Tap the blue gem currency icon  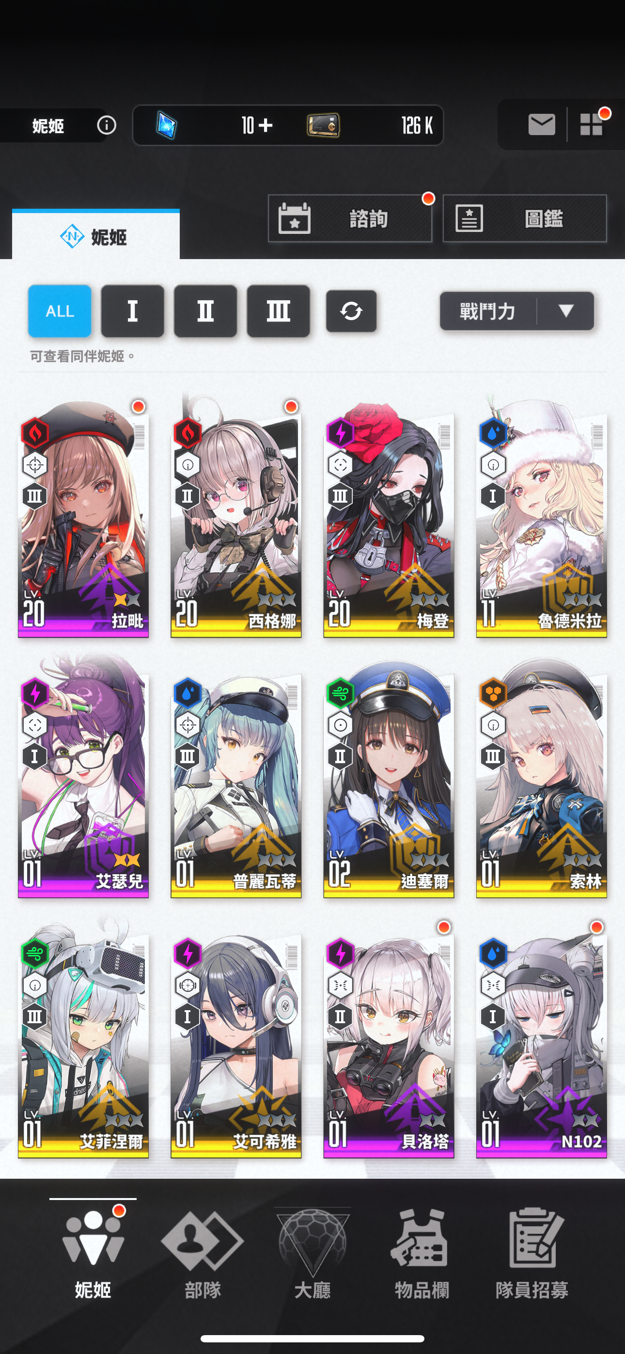166,125
